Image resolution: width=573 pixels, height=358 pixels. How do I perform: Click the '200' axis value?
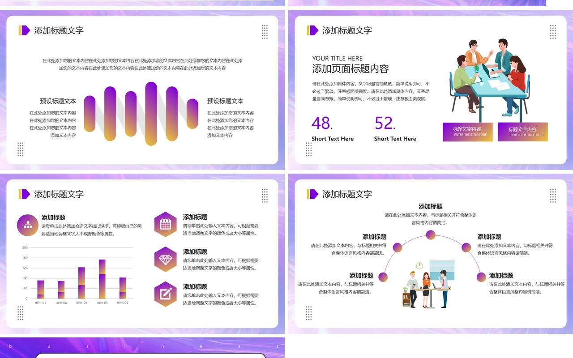pos(25,247)
